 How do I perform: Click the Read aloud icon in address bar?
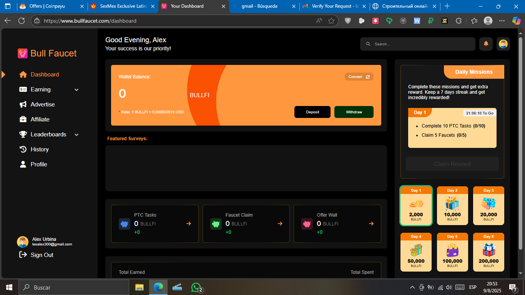tap(319, 21)
